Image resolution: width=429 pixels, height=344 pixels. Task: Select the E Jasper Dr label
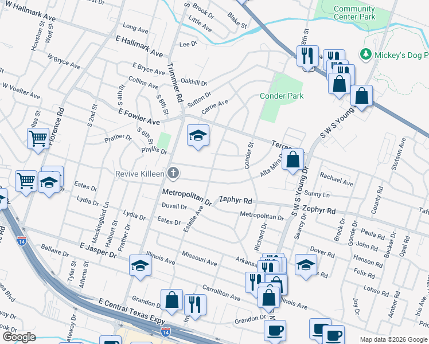click(98, 251)
